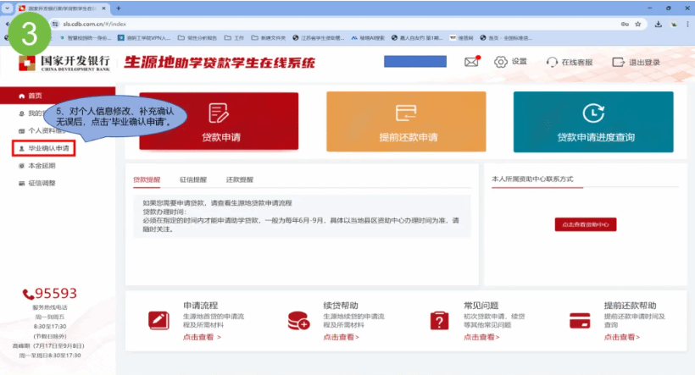695x375 pixels.
Task: Open 江苏省学生资助管 bookmark
Action: pos(318,38)
